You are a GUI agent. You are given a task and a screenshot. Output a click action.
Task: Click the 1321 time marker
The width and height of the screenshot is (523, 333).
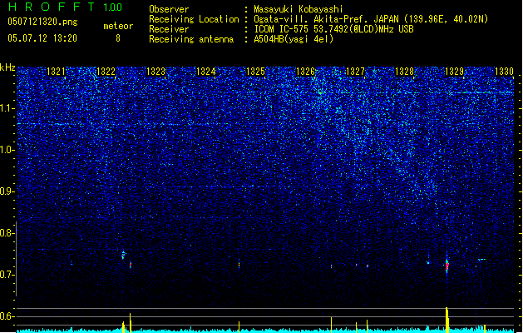click(x=56, y=72)
